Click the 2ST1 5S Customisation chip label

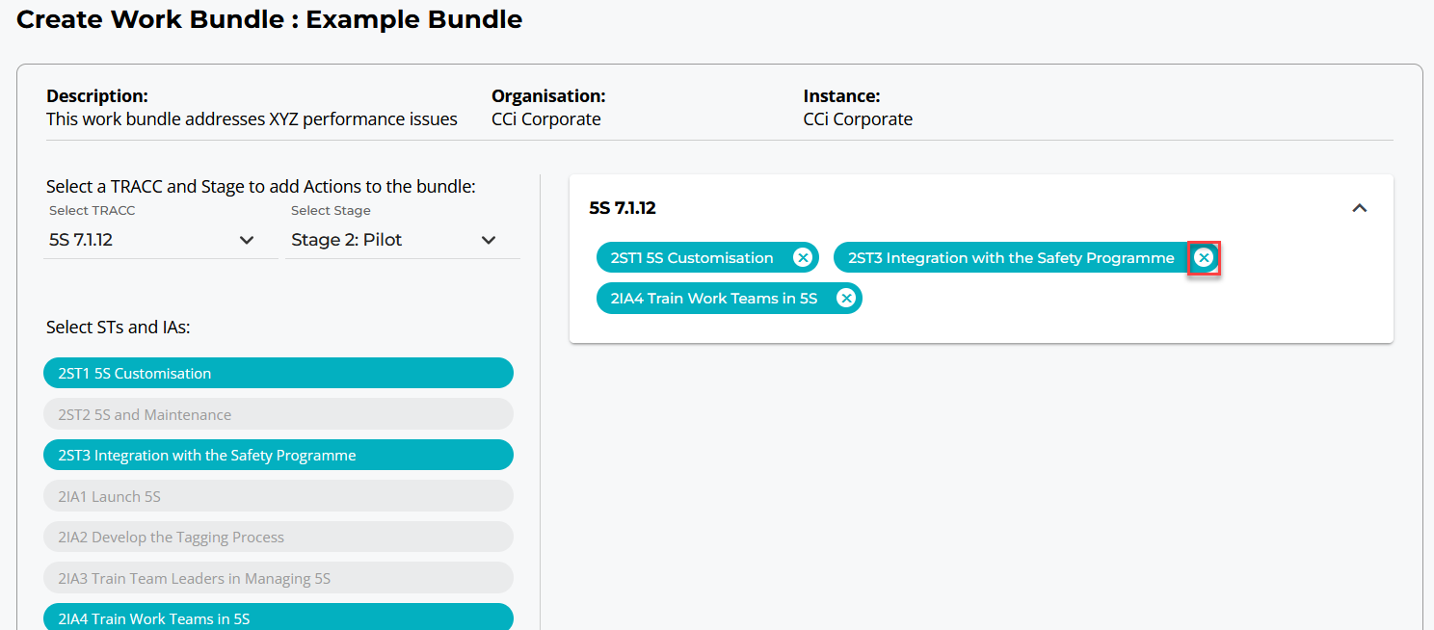pos(692,258)
